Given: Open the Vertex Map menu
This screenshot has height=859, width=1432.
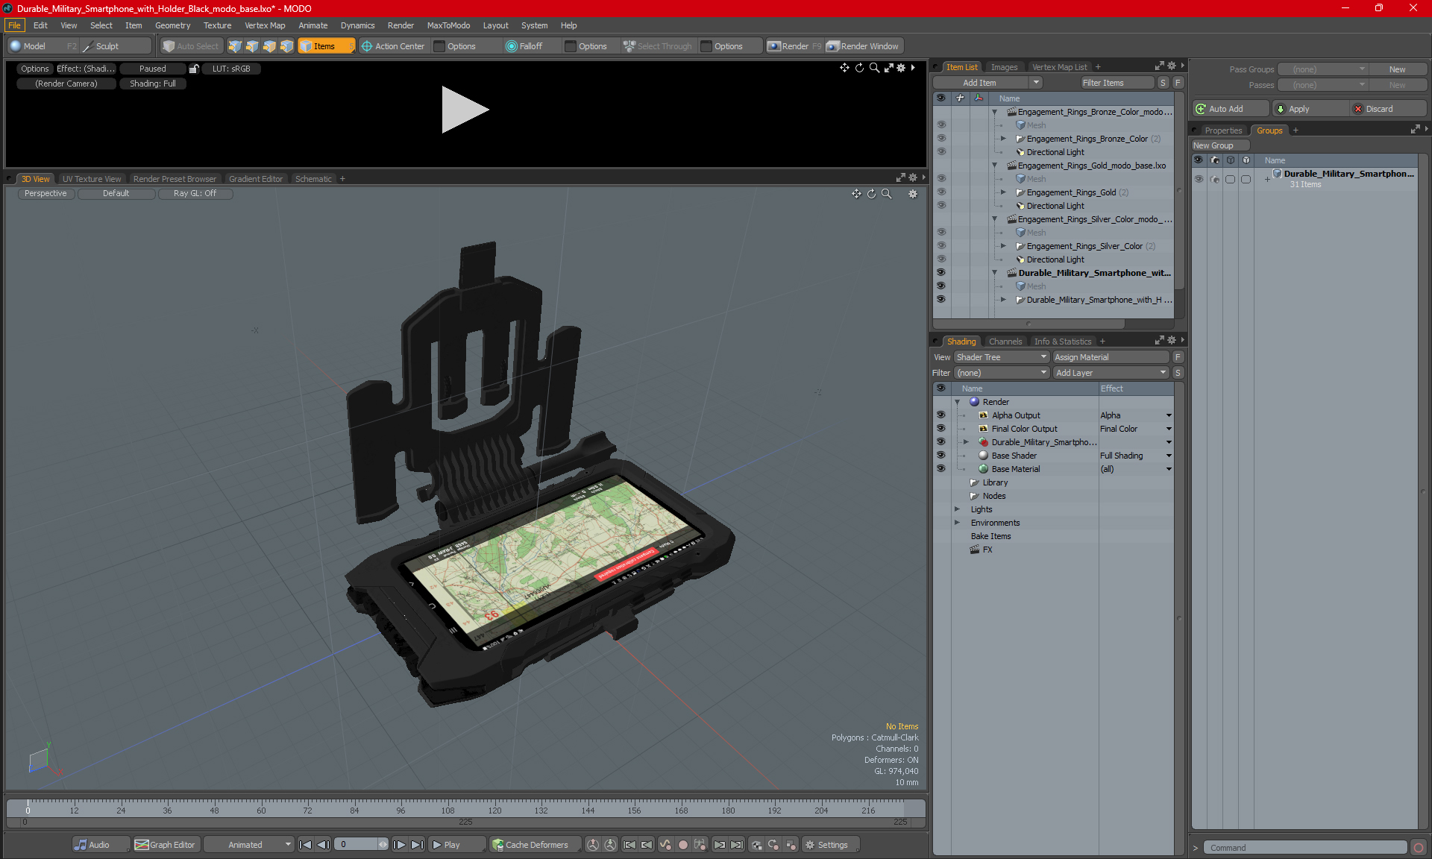Looking at the screenshot, I should point(265,25).
